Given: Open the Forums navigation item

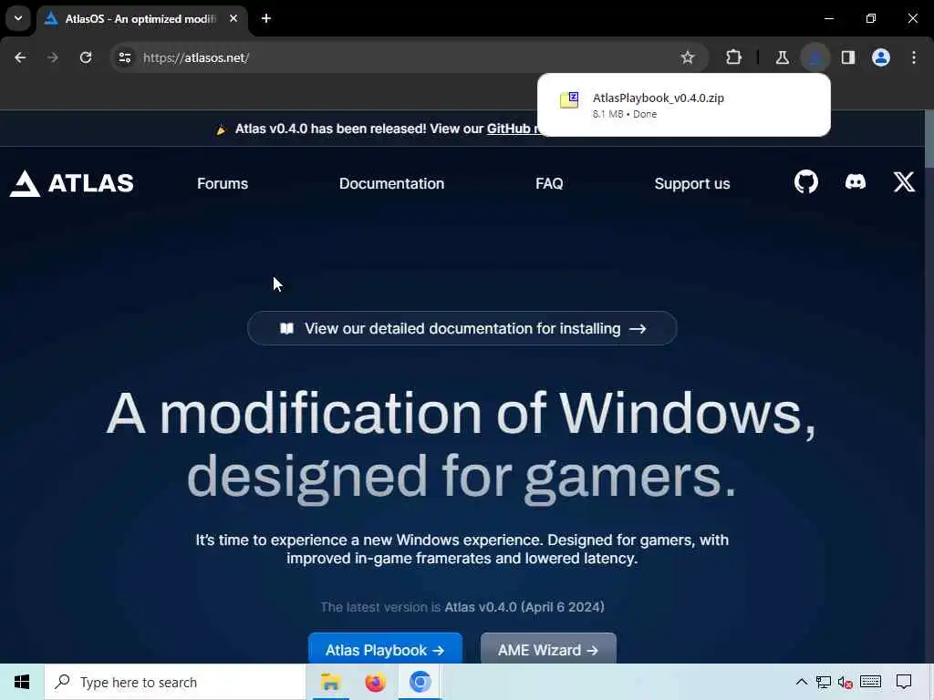Looking at the screenshot, I should pyautogui.click(x=223, y=183).
